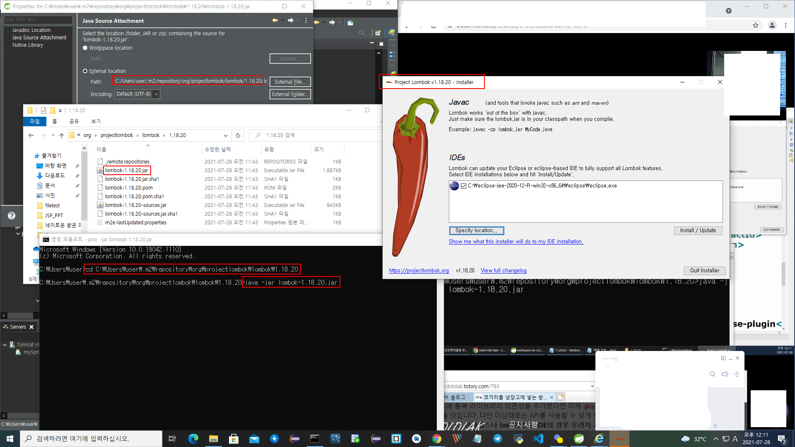The image size is (795, 447).
Task: Open Visual Studio Code from taskbar
Action: pyautogui.click(x=538, y=439)
